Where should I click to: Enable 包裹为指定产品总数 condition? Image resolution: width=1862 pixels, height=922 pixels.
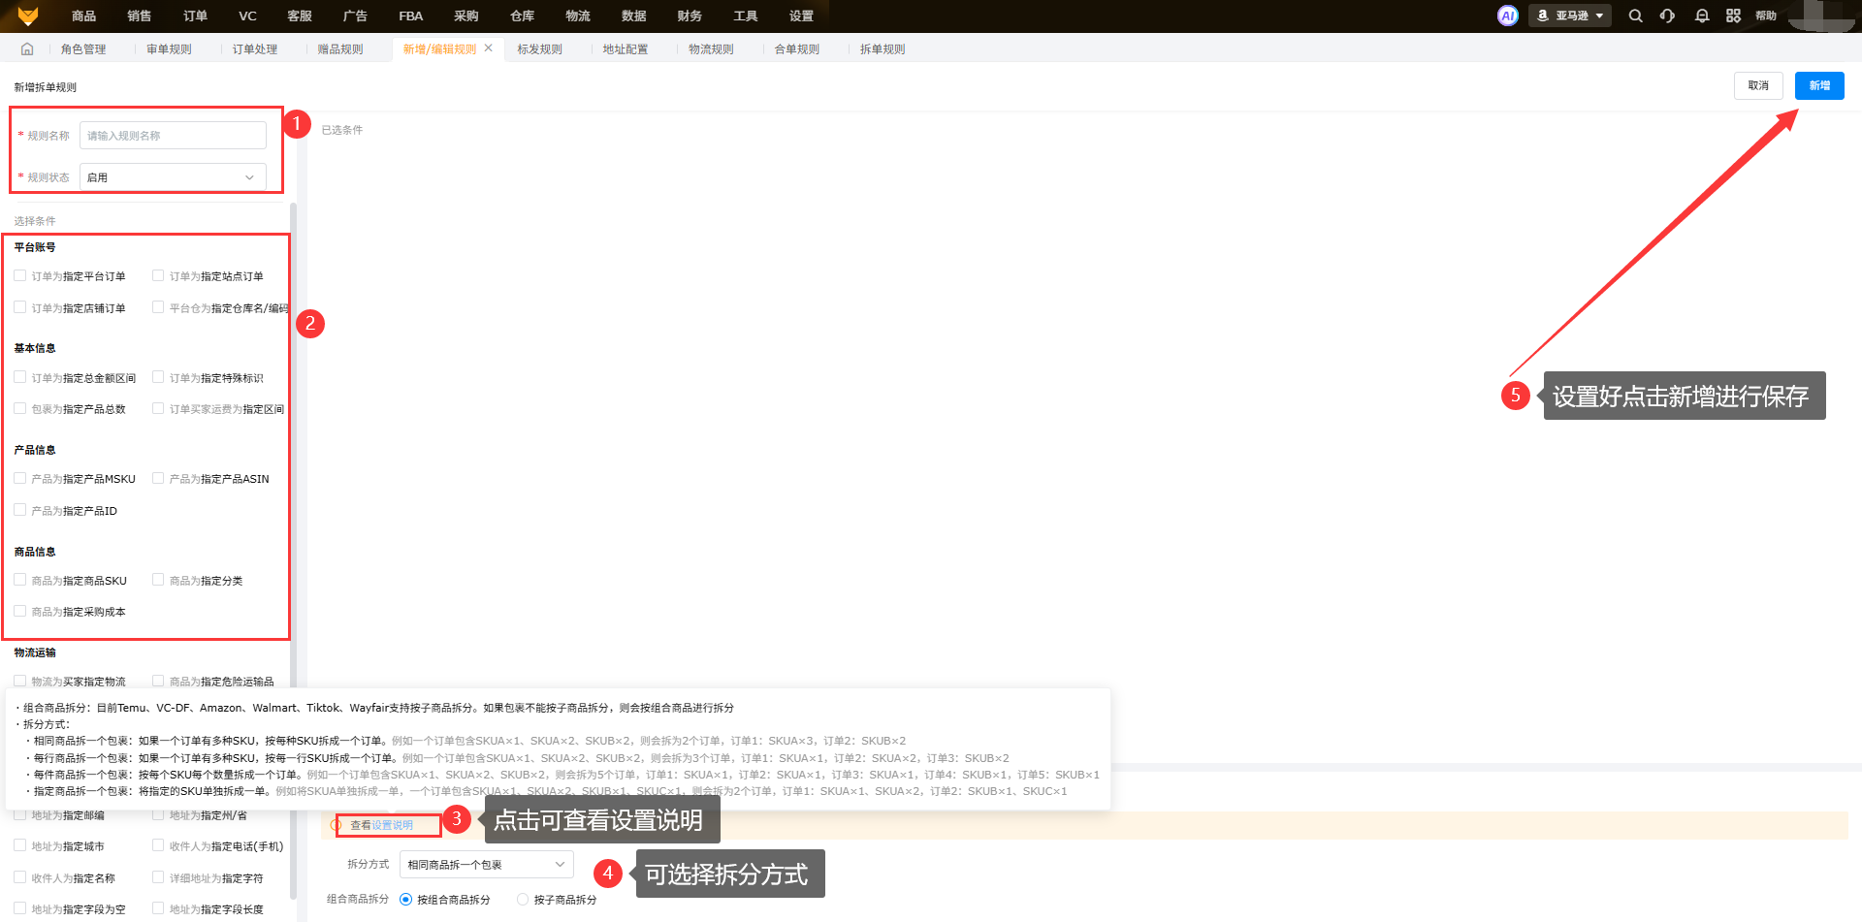[x=20, y=408]
